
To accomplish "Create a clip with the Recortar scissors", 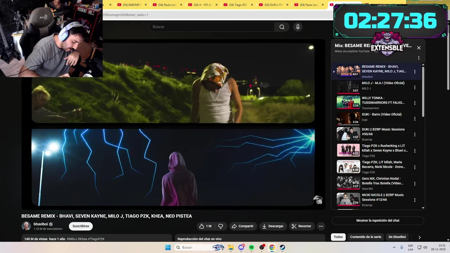I will 302,226.
